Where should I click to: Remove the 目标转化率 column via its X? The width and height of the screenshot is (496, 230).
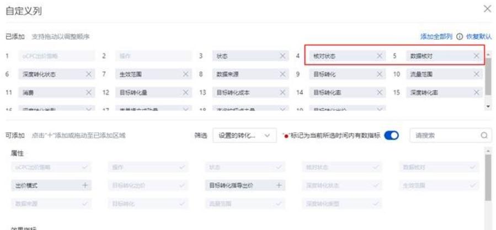[x=379, y=92]
